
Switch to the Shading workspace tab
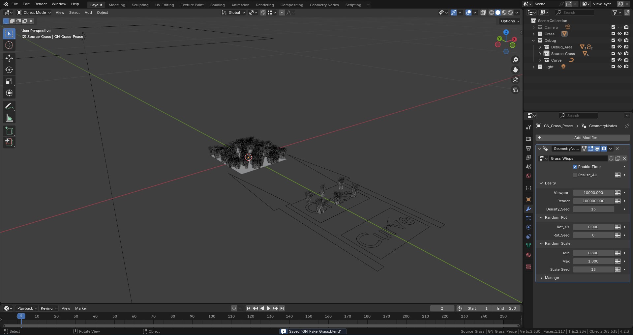(217, 5)
